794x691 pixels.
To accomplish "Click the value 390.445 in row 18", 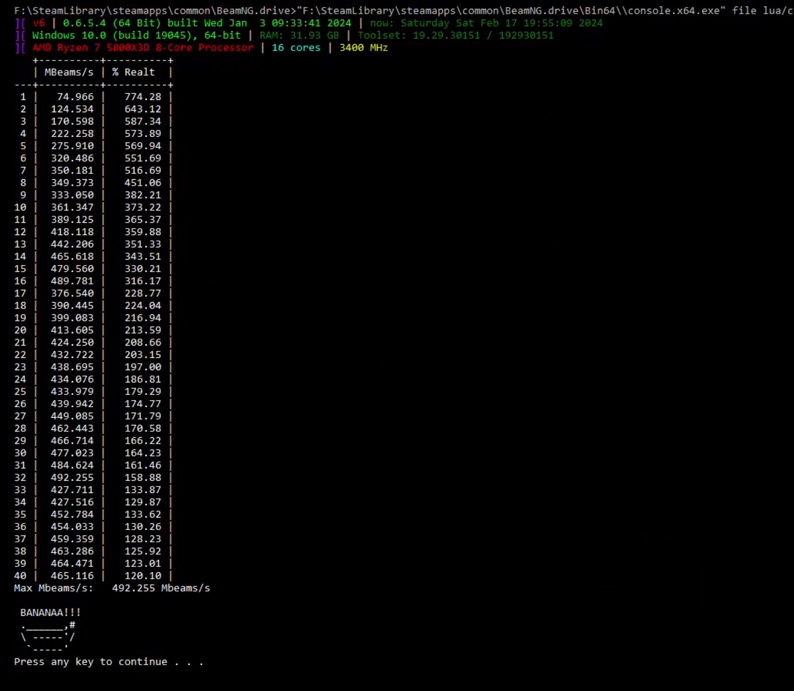I will (72, 306).
